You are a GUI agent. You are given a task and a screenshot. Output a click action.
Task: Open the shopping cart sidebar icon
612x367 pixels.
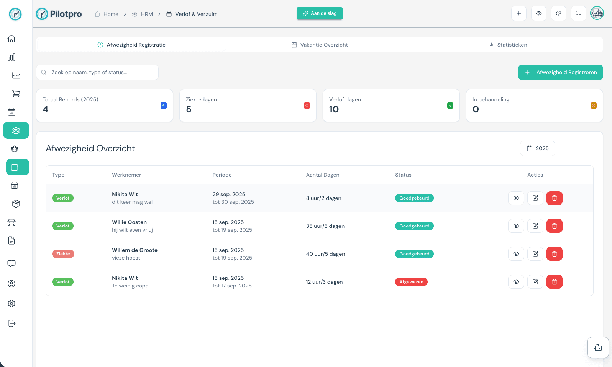click(16, 94)
